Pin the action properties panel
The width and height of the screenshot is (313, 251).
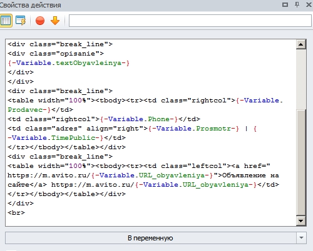point(297,4)
